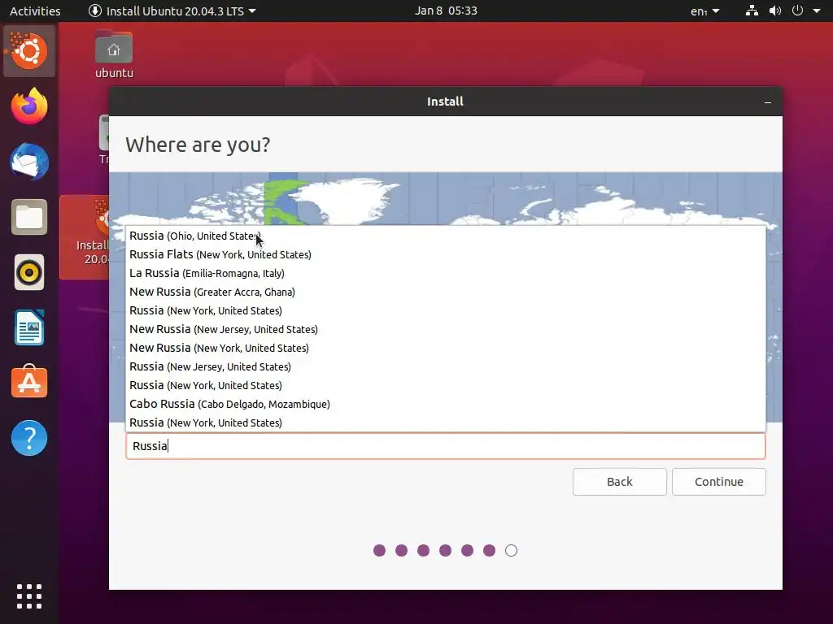The height and width of the screenshot is (624, 833).
Task: Select New Russia (Greater Accra, Ghana)
Action: click(x=446, y=292)
